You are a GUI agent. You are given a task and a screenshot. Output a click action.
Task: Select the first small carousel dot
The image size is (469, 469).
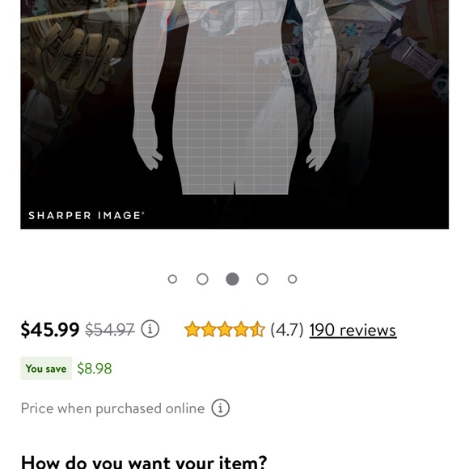172,279
